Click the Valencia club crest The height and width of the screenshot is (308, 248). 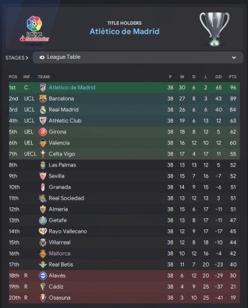tap(43, 143)
